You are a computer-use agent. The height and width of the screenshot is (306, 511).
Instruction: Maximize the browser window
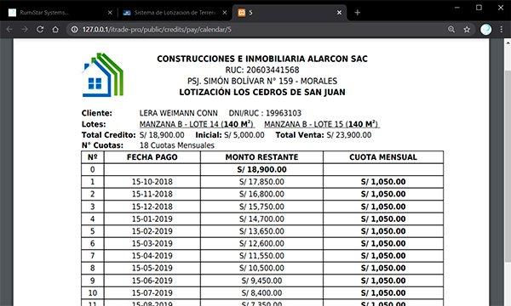click(x=479, y=7)
